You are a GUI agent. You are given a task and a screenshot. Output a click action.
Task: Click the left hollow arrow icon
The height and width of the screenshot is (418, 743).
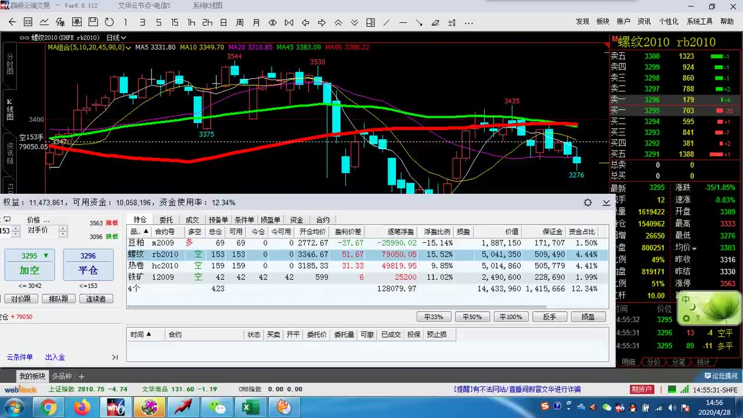tap(305, 22)
